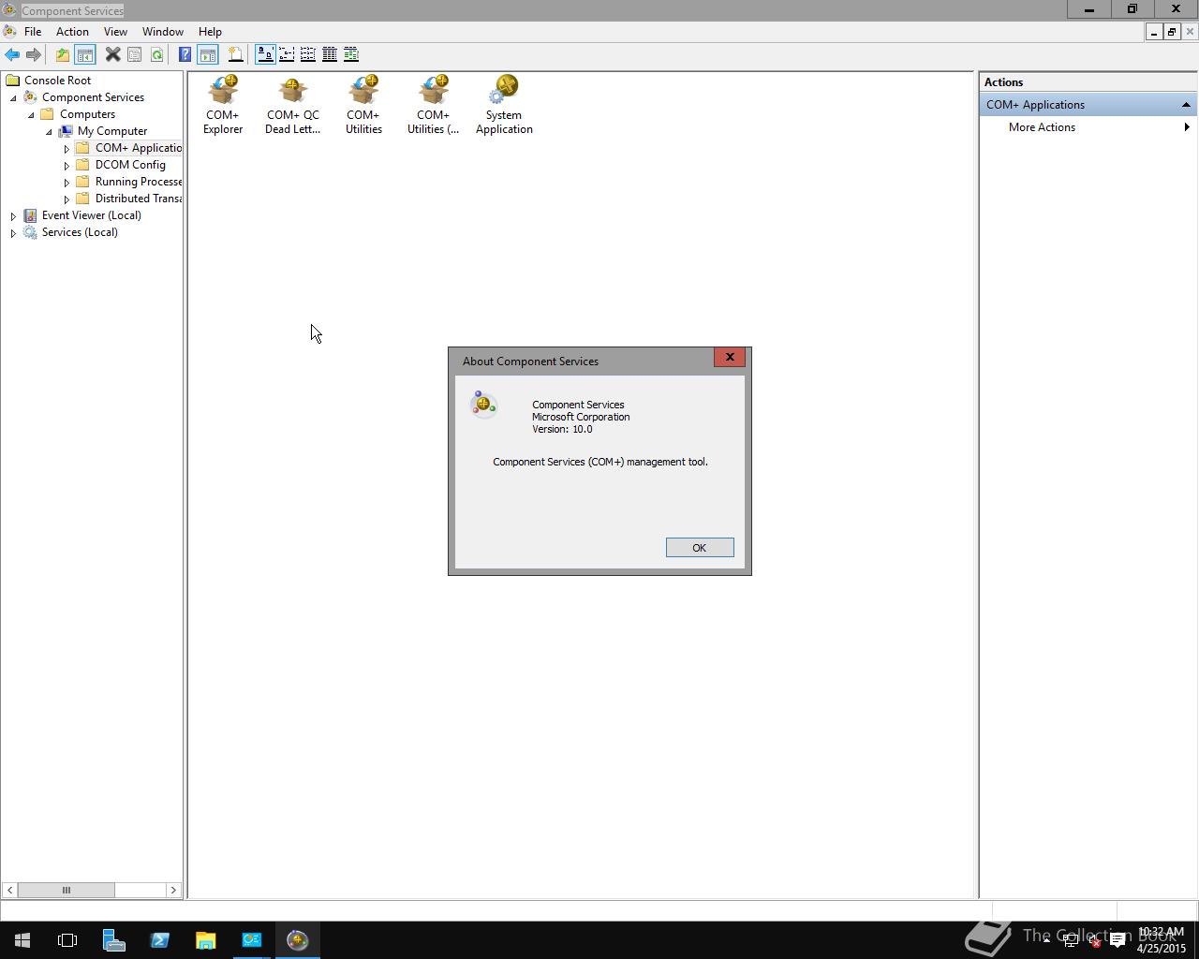
Task: Switch to Detail view toolbar icon
Action: [x=330, y=54]
